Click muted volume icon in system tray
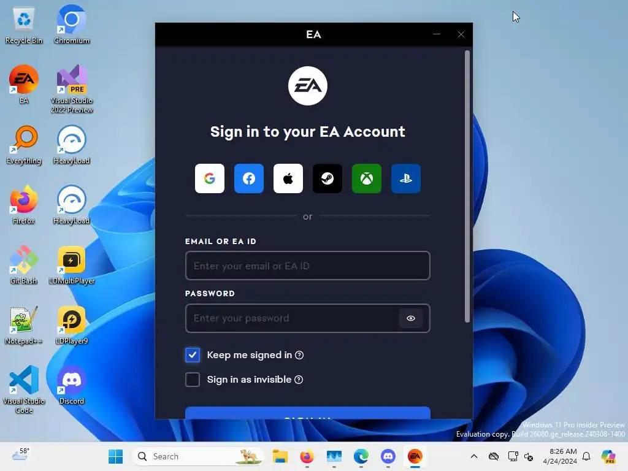The image size is (628, 471). coord(529,456)
